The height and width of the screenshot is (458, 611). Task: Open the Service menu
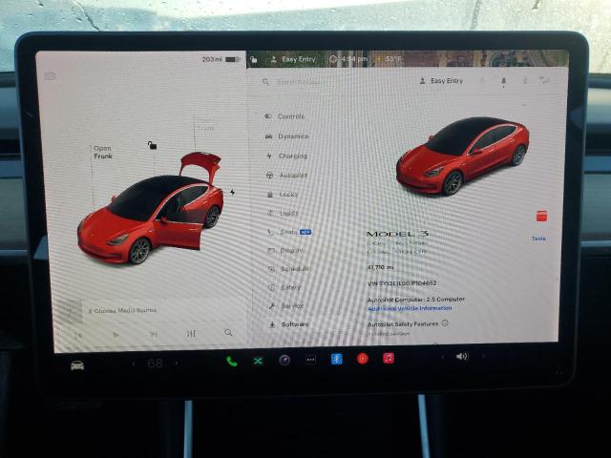[x=286, y=305]
